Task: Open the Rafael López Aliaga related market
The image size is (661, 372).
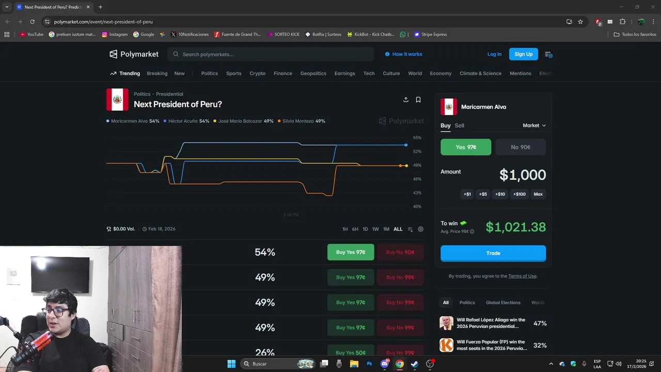Action: (x=493, y=323)
